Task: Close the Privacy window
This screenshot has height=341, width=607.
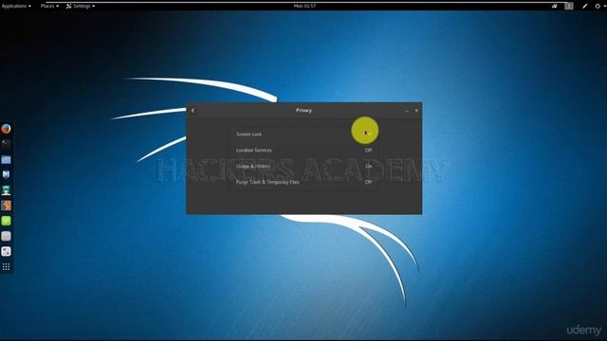Action: pos(416,111)
